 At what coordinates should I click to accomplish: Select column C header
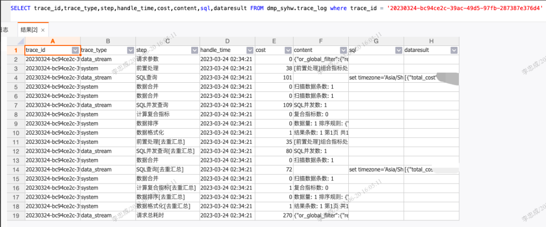coord(167,41)
